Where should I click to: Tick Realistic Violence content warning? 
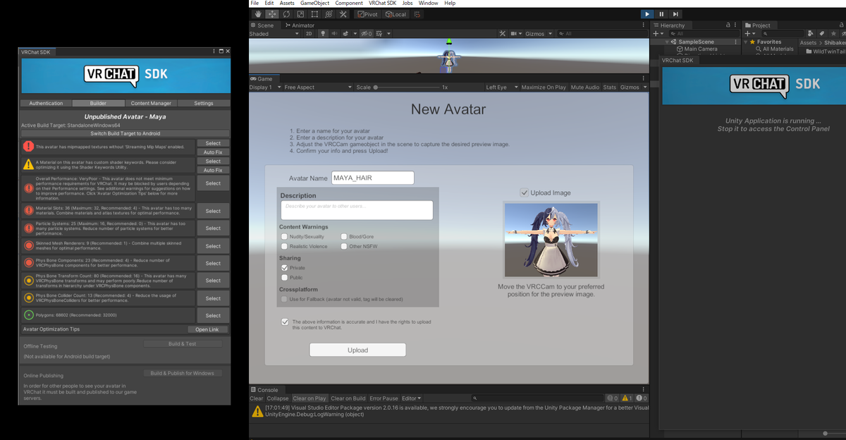pyautogui.click(x=284, y=247)
